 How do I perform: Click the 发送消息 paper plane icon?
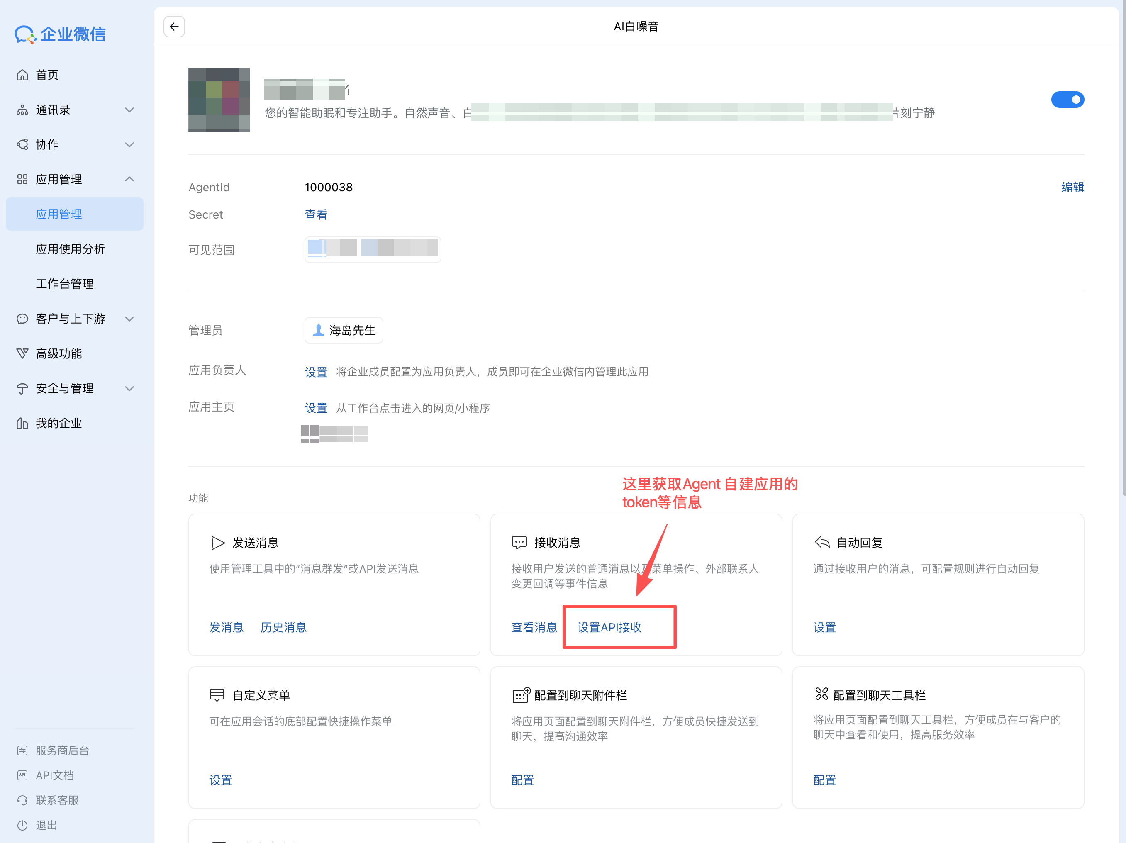click(x=218, y=543)
